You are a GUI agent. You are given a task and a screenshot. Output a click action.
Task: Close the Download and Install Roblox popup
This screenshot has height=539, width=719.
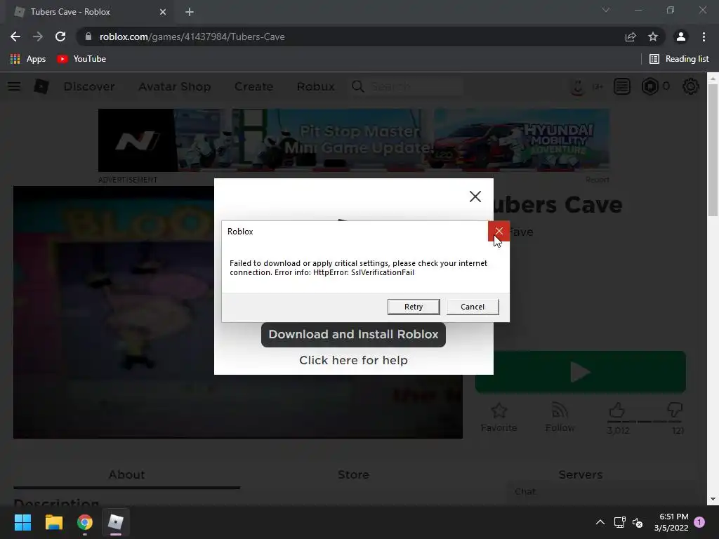point(475,197)
